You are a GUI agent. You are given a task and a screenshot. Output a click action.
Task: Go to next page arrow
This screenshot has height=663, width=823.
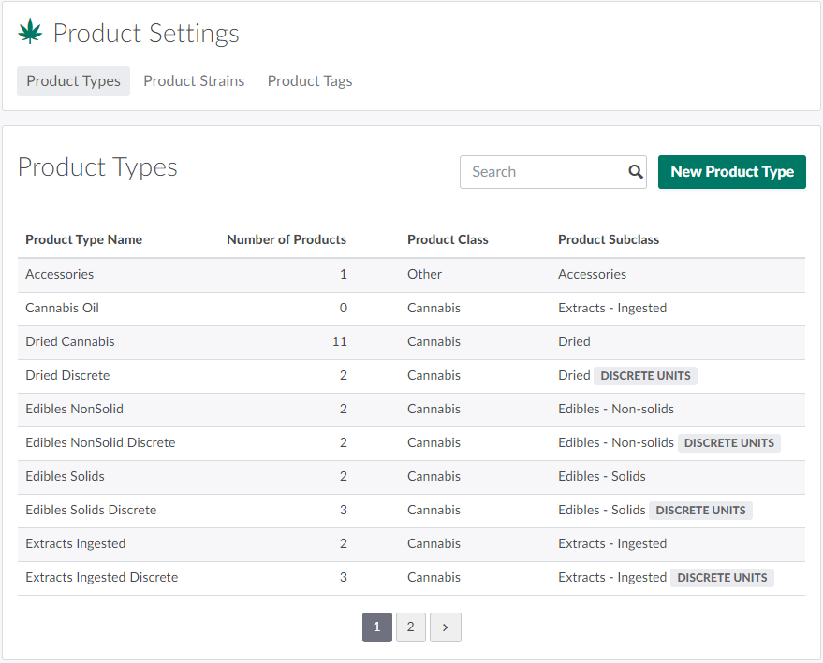(x=445, y=627)
